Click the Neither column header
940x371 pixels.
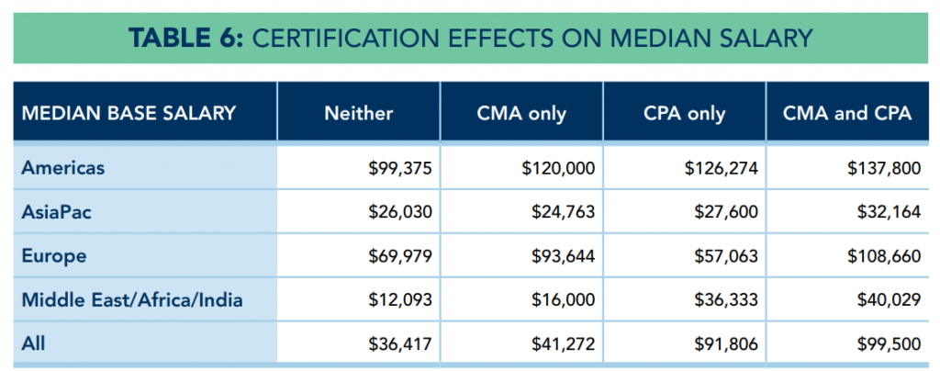(x=358, y=114)
